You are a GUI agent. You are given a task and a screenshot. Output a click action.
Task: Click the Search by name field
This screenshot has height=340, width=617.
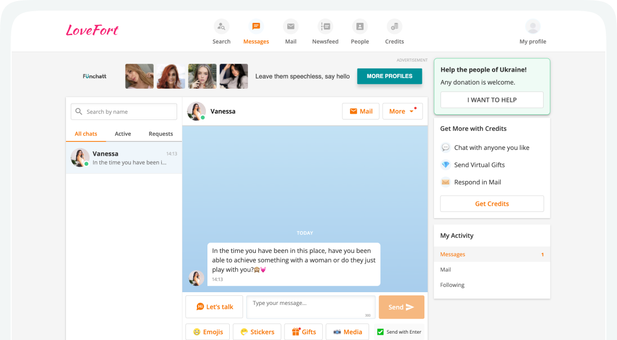pos(124,112)
